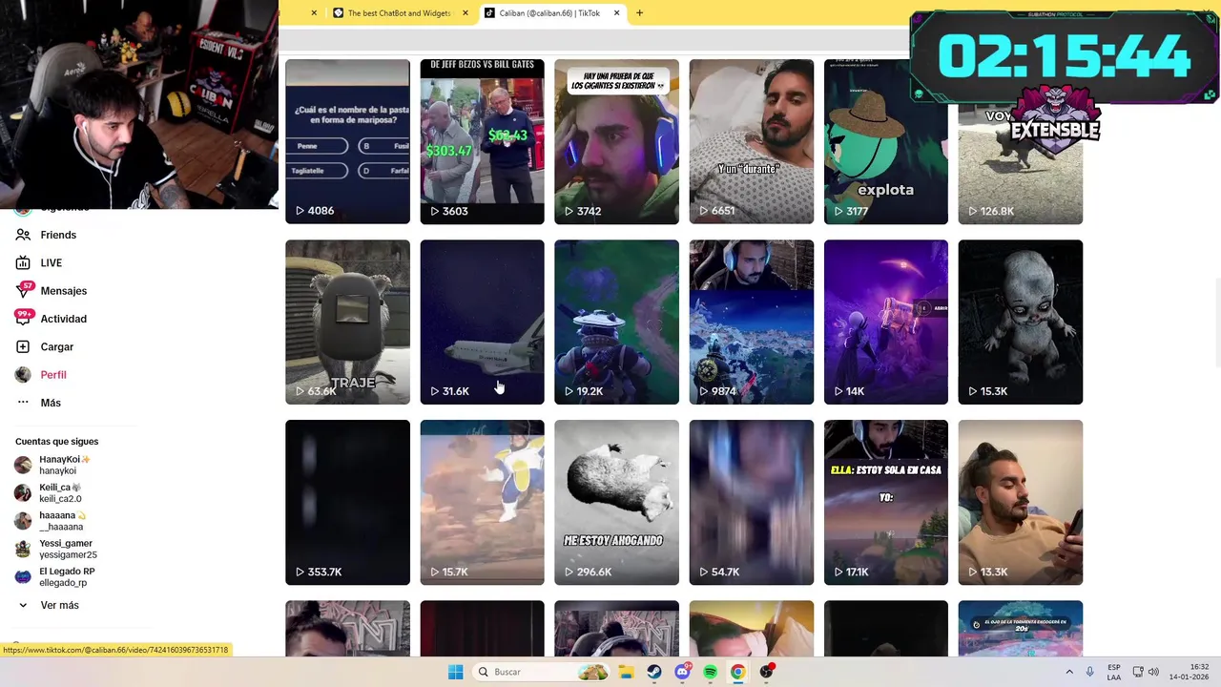Open the network tray icon
Viewport: 1221px width, 687px height.
click(x=1138, y=672)
